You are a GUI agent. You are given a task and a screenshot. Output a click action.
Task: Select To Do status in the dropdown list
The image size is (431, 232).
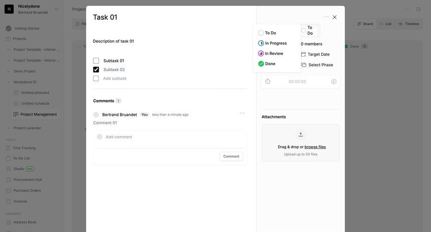point(267,33)
